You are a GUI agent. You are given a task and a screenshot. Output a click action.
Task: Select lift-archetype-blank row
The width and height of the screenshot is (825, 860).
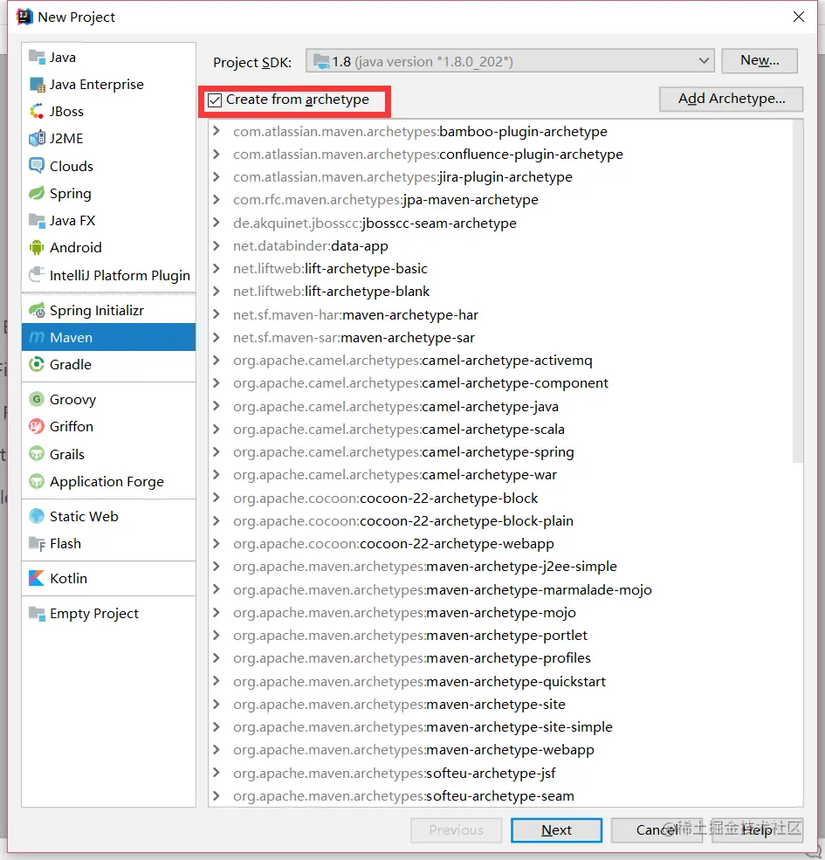tap(500, 292)
